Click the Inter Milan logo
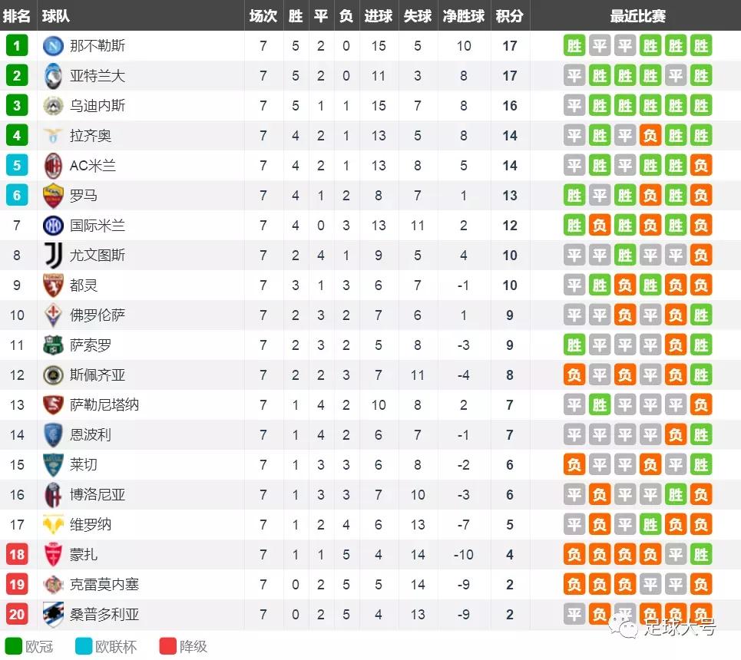Screen dimensions: 741x660 (x=53, y=226)
